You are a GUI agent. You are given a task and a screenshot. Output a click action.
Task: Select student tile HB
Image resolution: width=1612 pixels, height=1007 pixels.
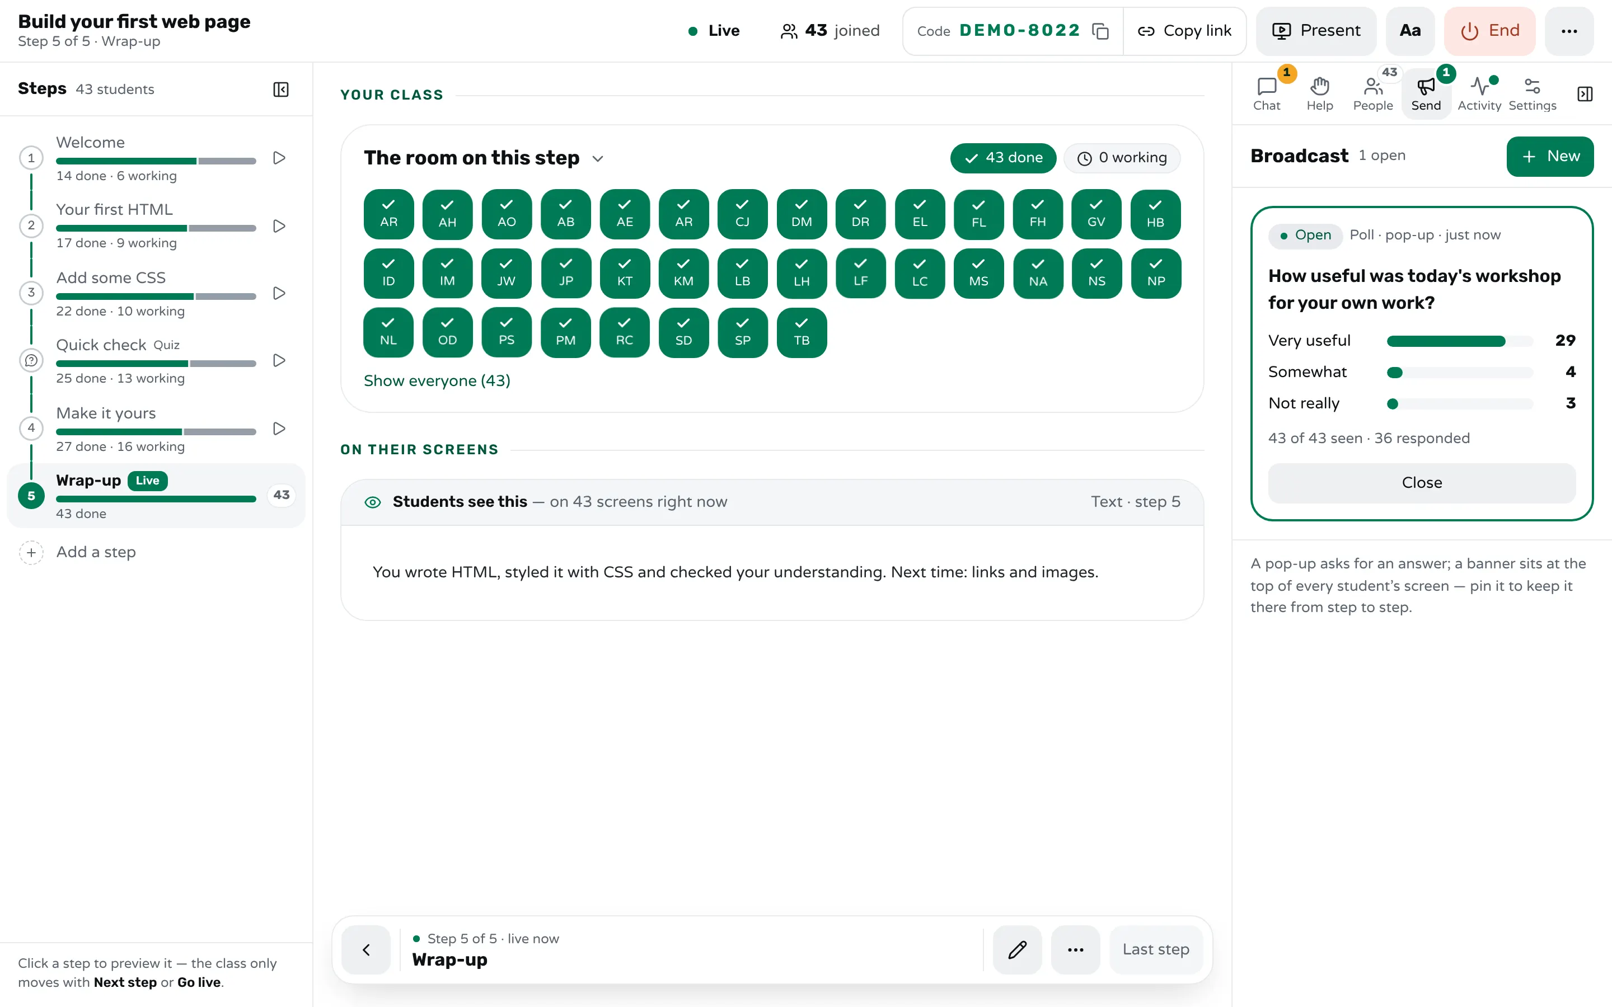point(1155,214)
